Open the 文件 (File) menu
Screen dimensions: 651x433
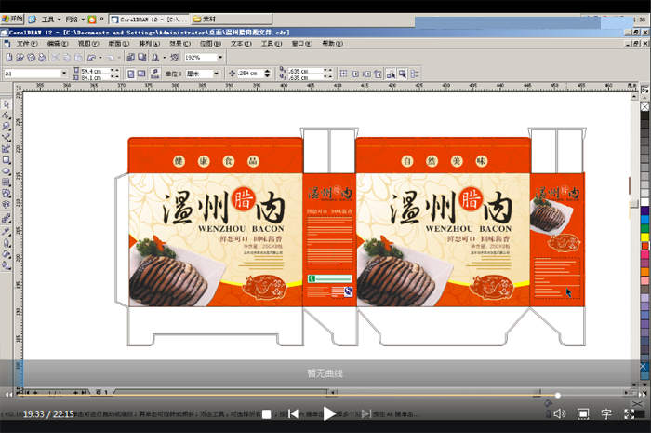coord(26,43)
